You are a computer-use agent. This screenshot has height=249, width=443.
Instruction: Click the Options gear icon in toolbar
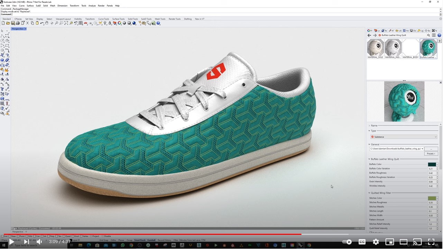tap(143, 23)
